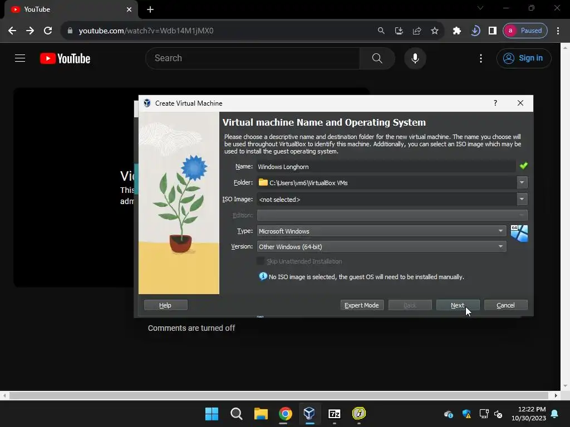Open YouTube hamburger guide menu
This screenshot has width=570, height=427.
point(20,58)
